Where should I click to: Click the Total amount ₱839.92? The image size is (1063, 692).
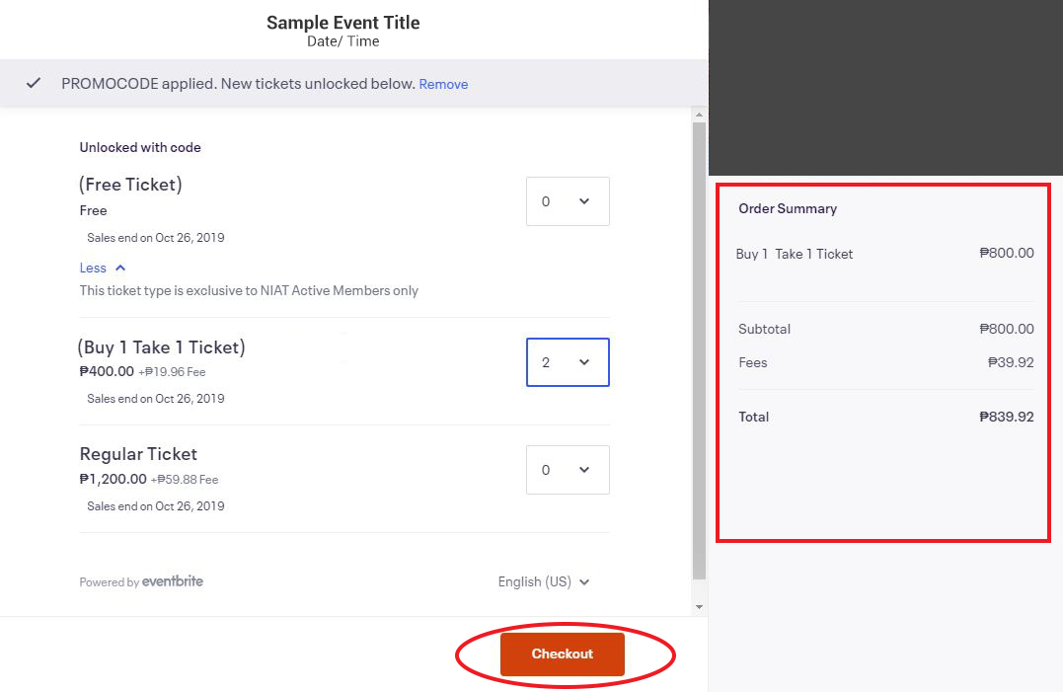click(1006, 417)
